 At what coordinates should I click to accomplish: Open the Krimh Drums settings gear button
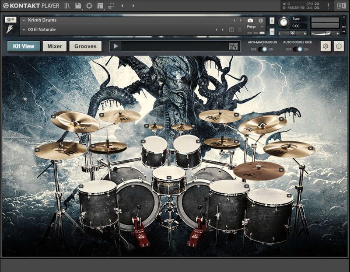325,46
